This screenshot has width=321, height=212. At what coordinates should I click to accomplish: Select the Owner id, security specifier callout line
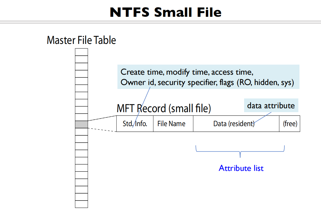point(207,83)
